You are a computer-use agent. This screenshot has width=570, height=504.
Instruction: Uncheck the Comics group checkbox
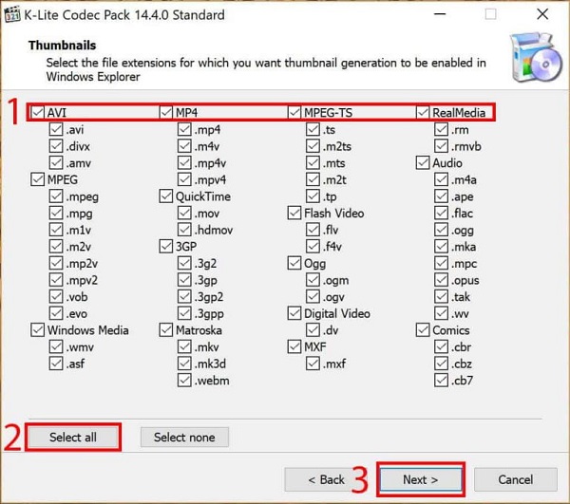click(x=423, y=329)
